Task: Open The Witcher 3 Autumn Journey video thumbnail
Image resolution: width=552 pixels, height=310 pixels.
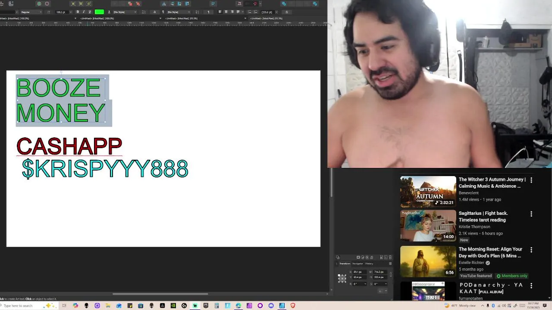Action: pos(428,192)
